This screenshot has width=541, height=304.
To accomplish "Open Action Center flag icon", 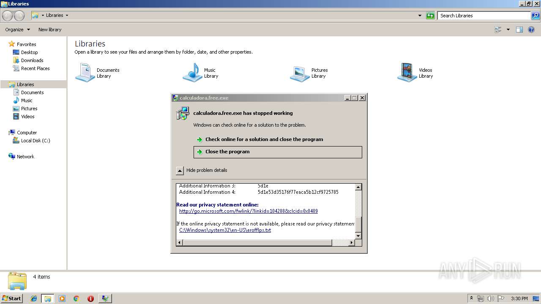I will [x=501, y=299].
